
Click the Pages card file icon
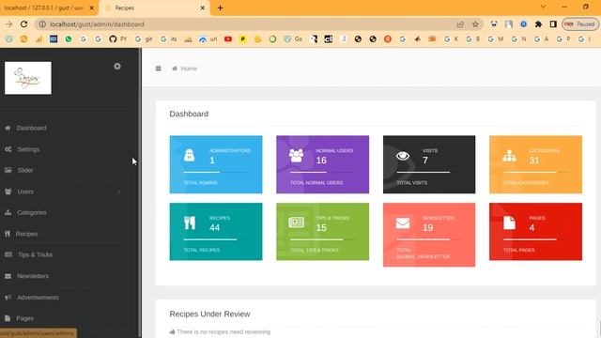509,223
